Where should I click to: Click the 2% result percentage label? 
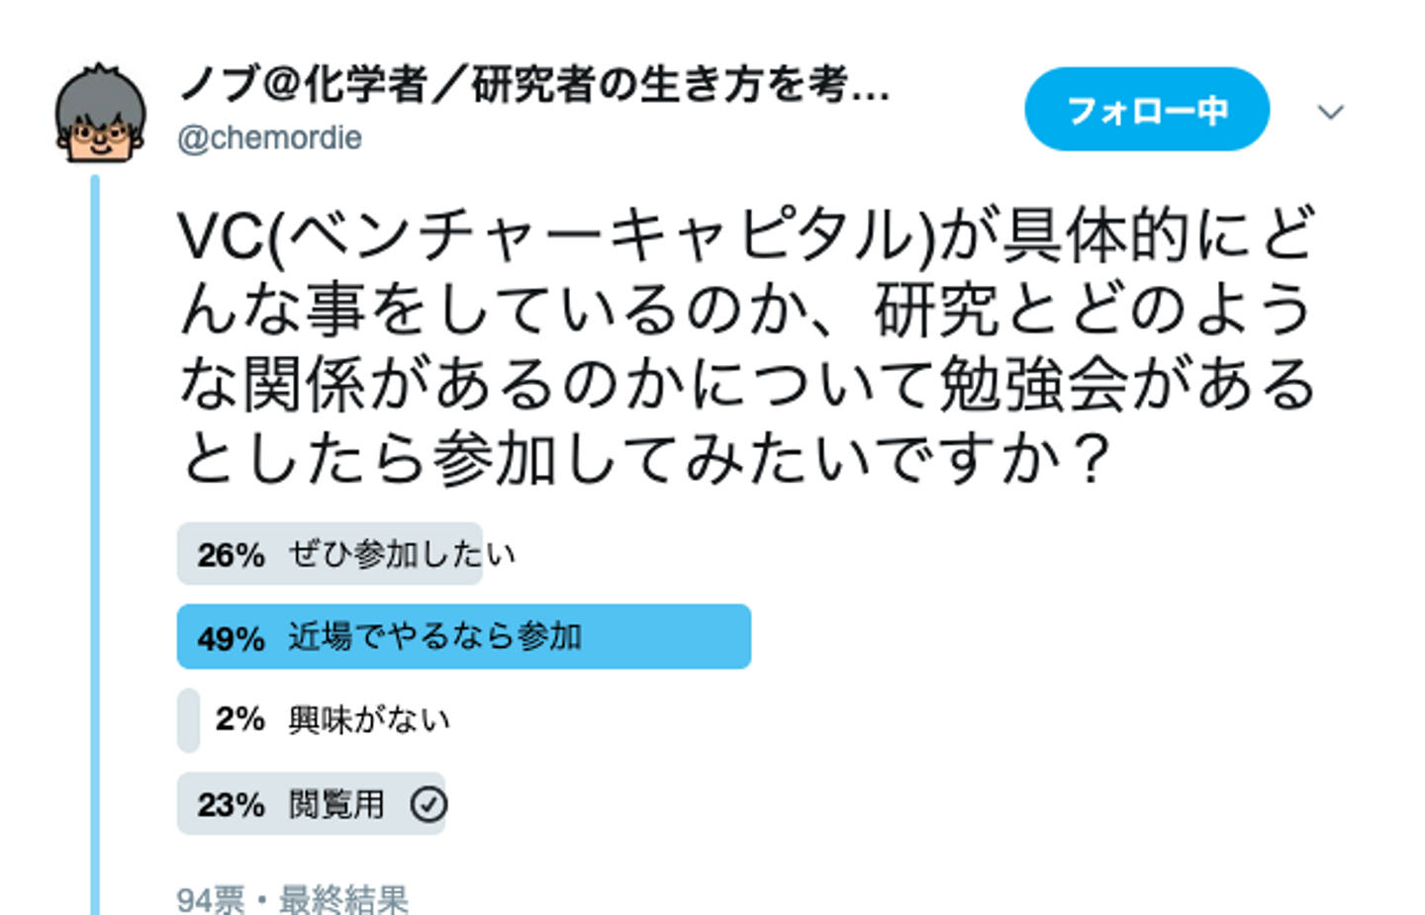(239, 719)
